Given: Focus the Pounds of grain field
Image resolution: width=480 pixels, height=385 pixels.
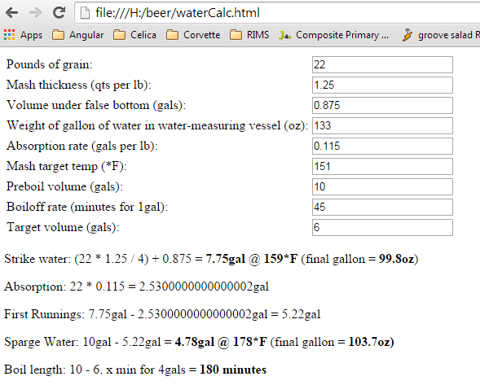Looking at the screenshot, I should 382,64.
